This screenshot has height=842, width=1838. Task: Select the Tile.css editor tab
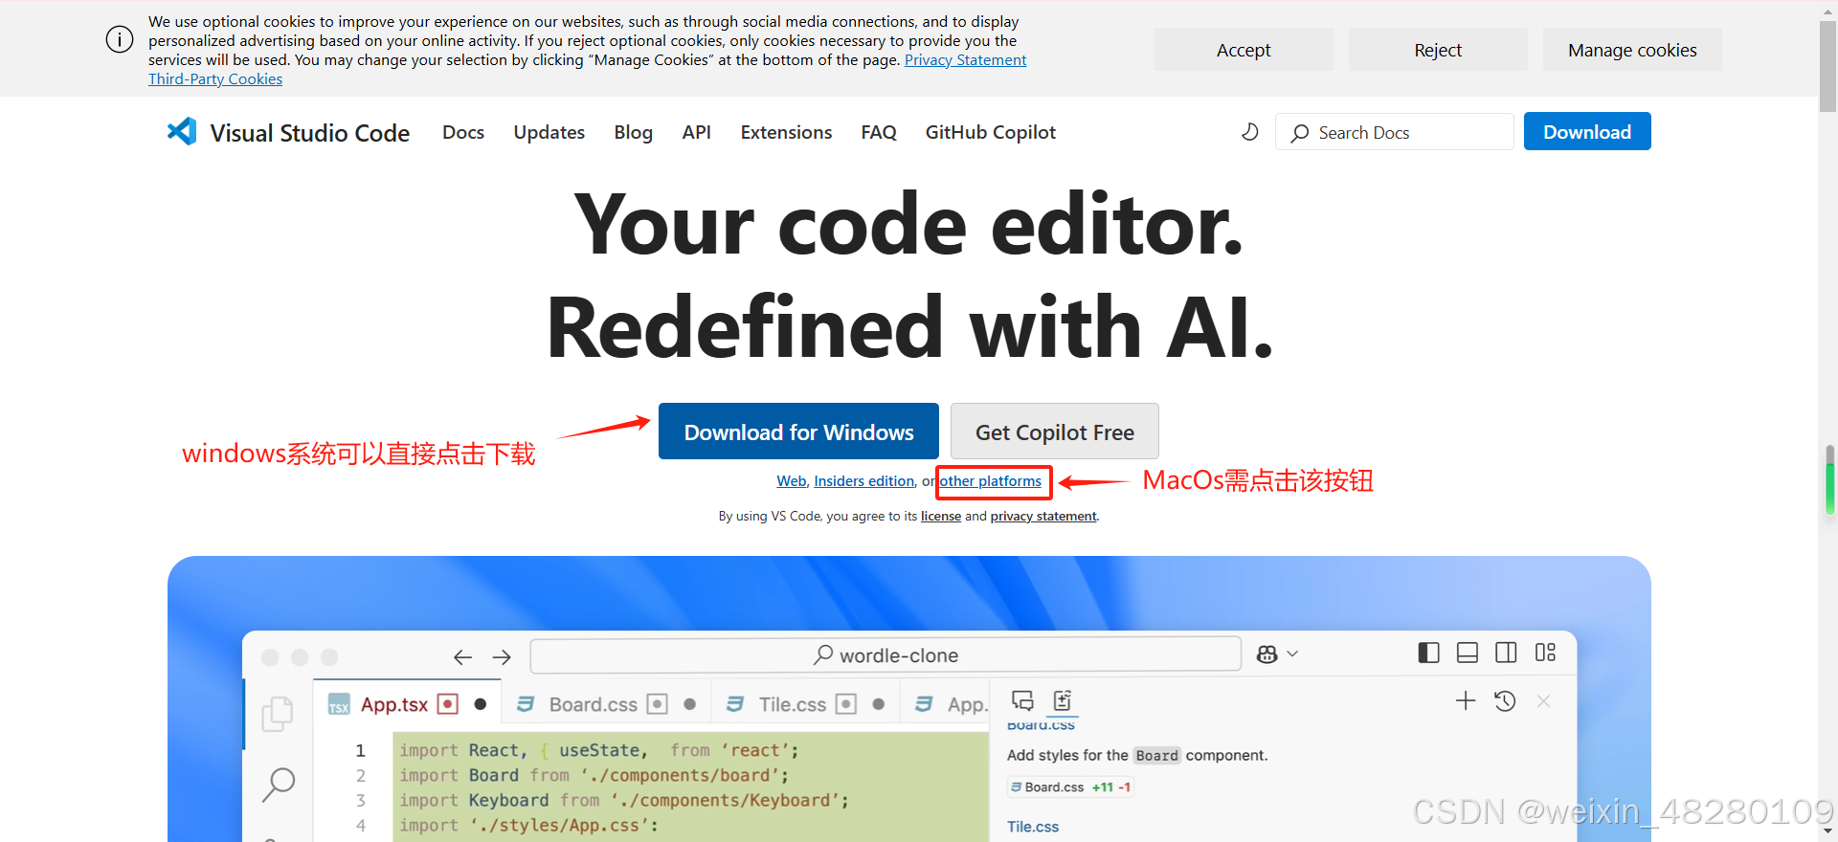(807, 704)
